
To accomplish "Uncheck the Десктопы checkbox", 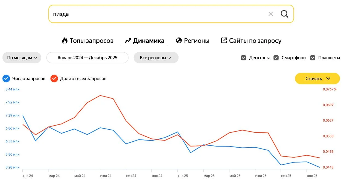I will (243, 58).
